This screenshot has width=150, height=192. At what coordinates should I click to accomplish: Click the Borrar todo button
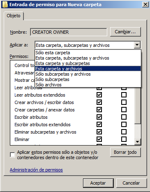(x=125, y=152)
